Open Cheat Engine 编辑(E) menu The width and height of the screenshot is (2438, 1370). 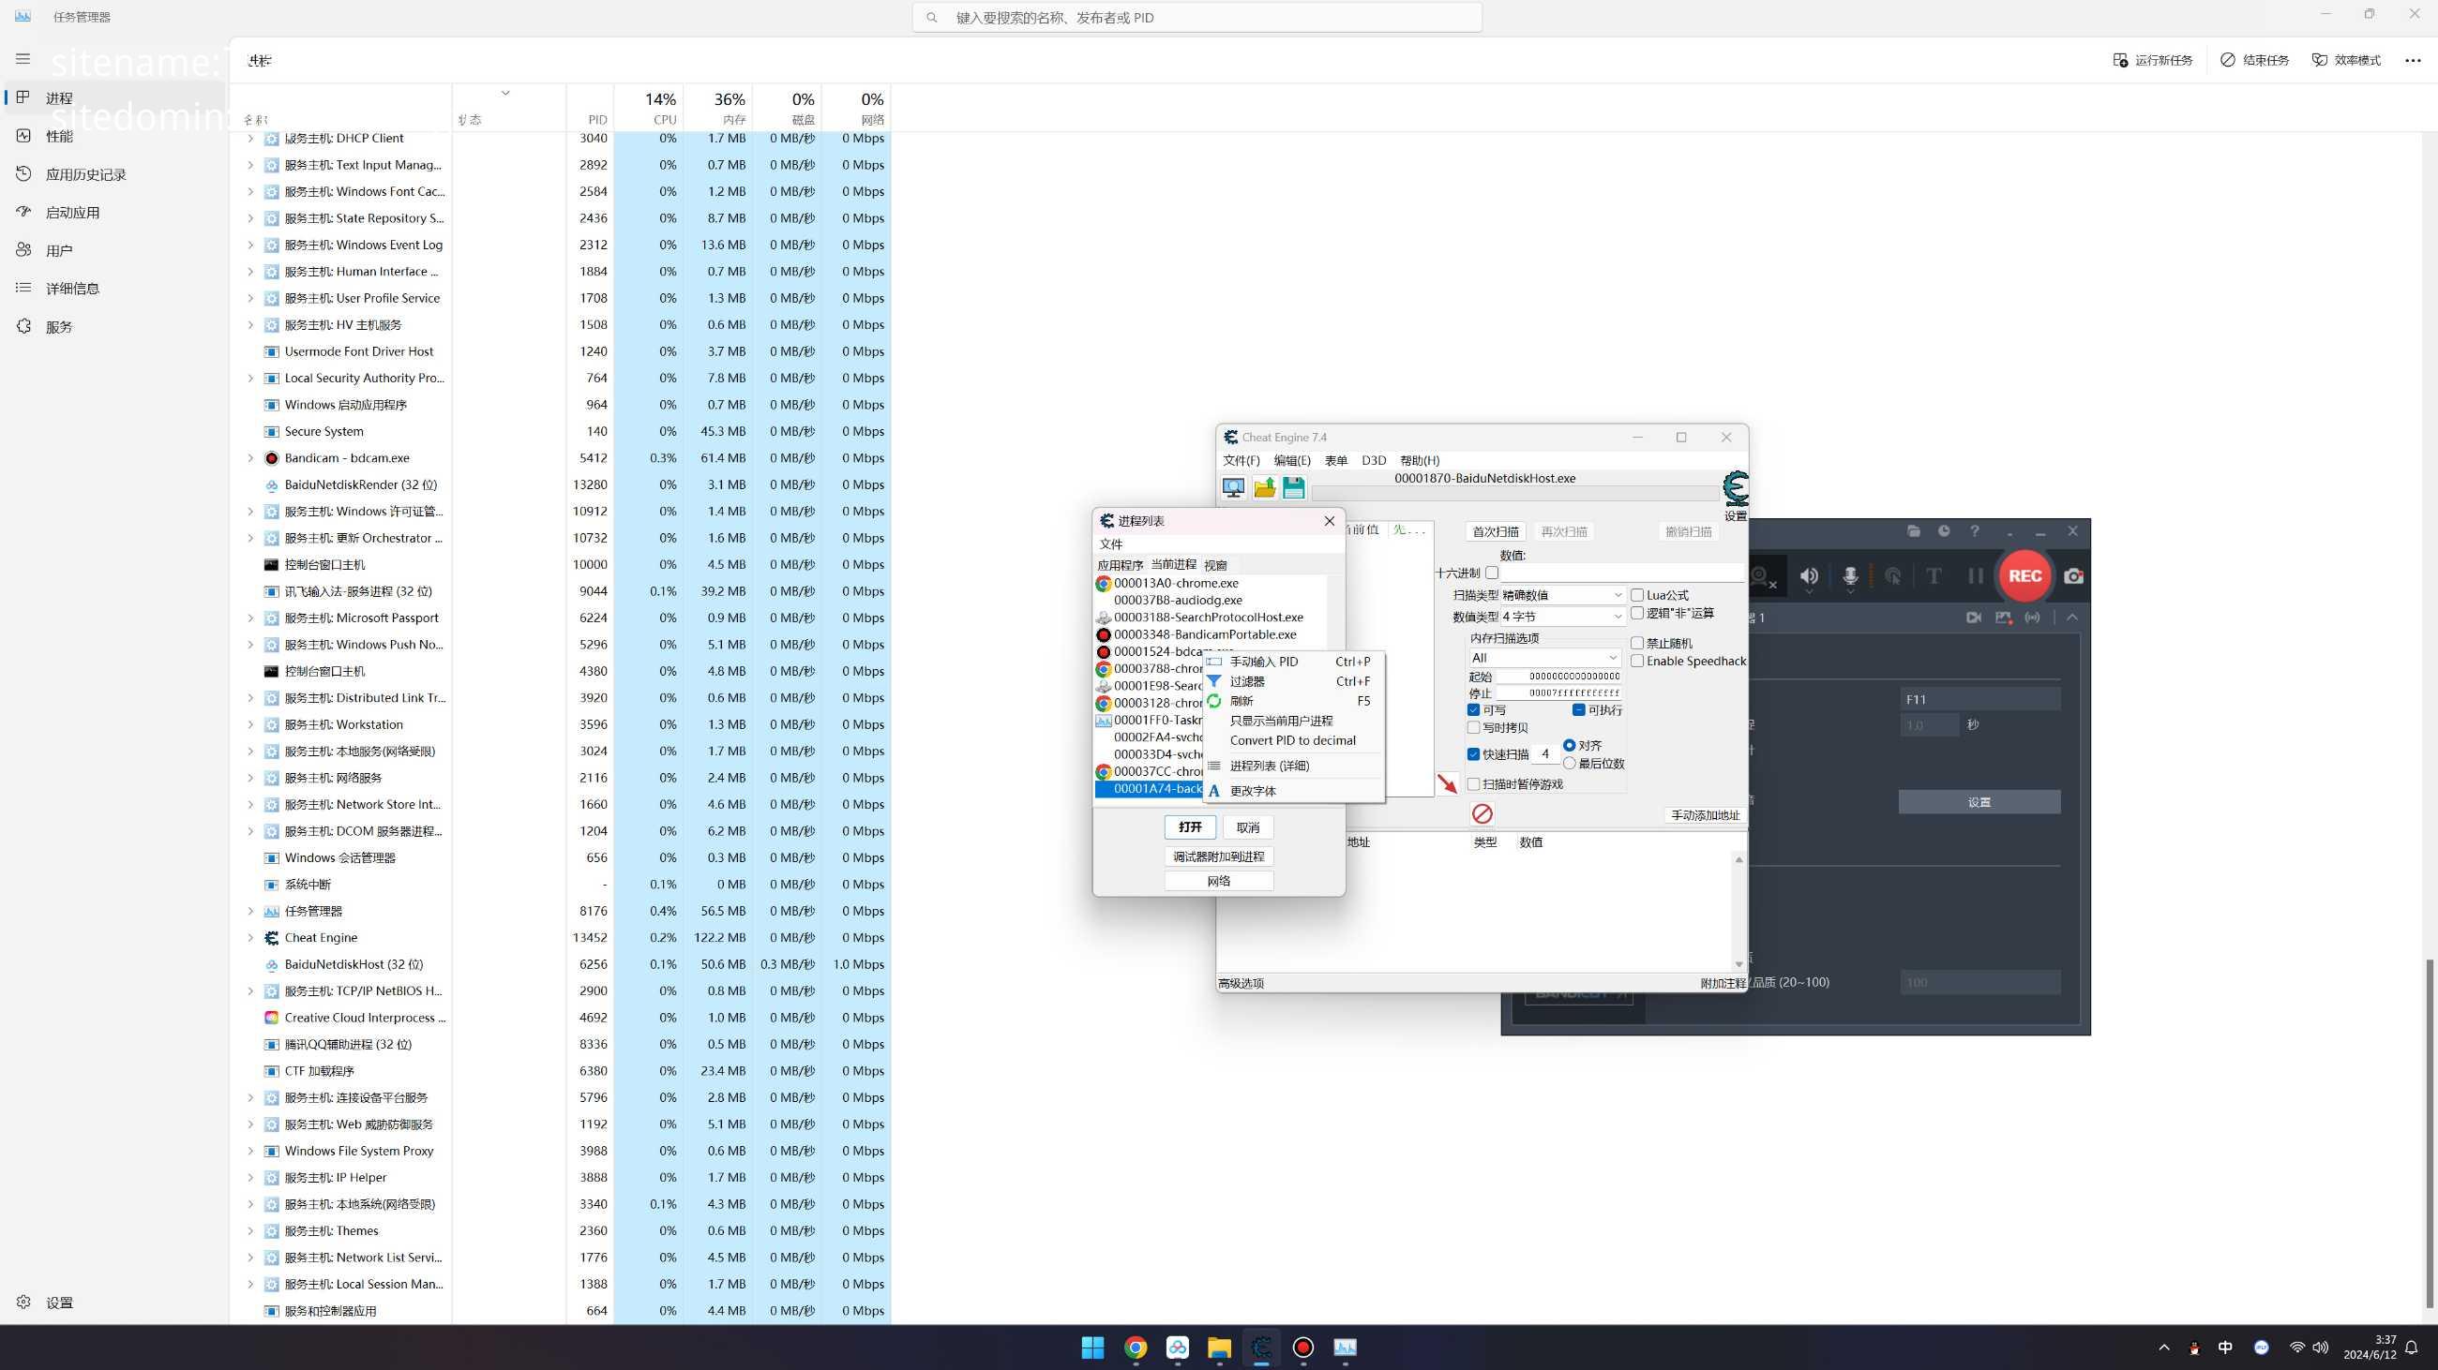point(1292,460)
